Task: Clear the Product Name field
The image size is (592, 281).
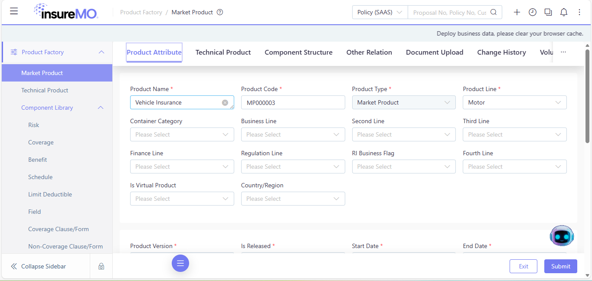Action: click(225, 103)
